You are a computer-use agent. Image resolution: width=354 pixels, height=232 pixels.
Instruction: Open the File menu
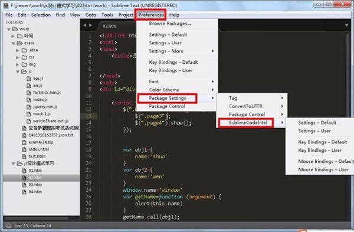[x=9, y=15]
